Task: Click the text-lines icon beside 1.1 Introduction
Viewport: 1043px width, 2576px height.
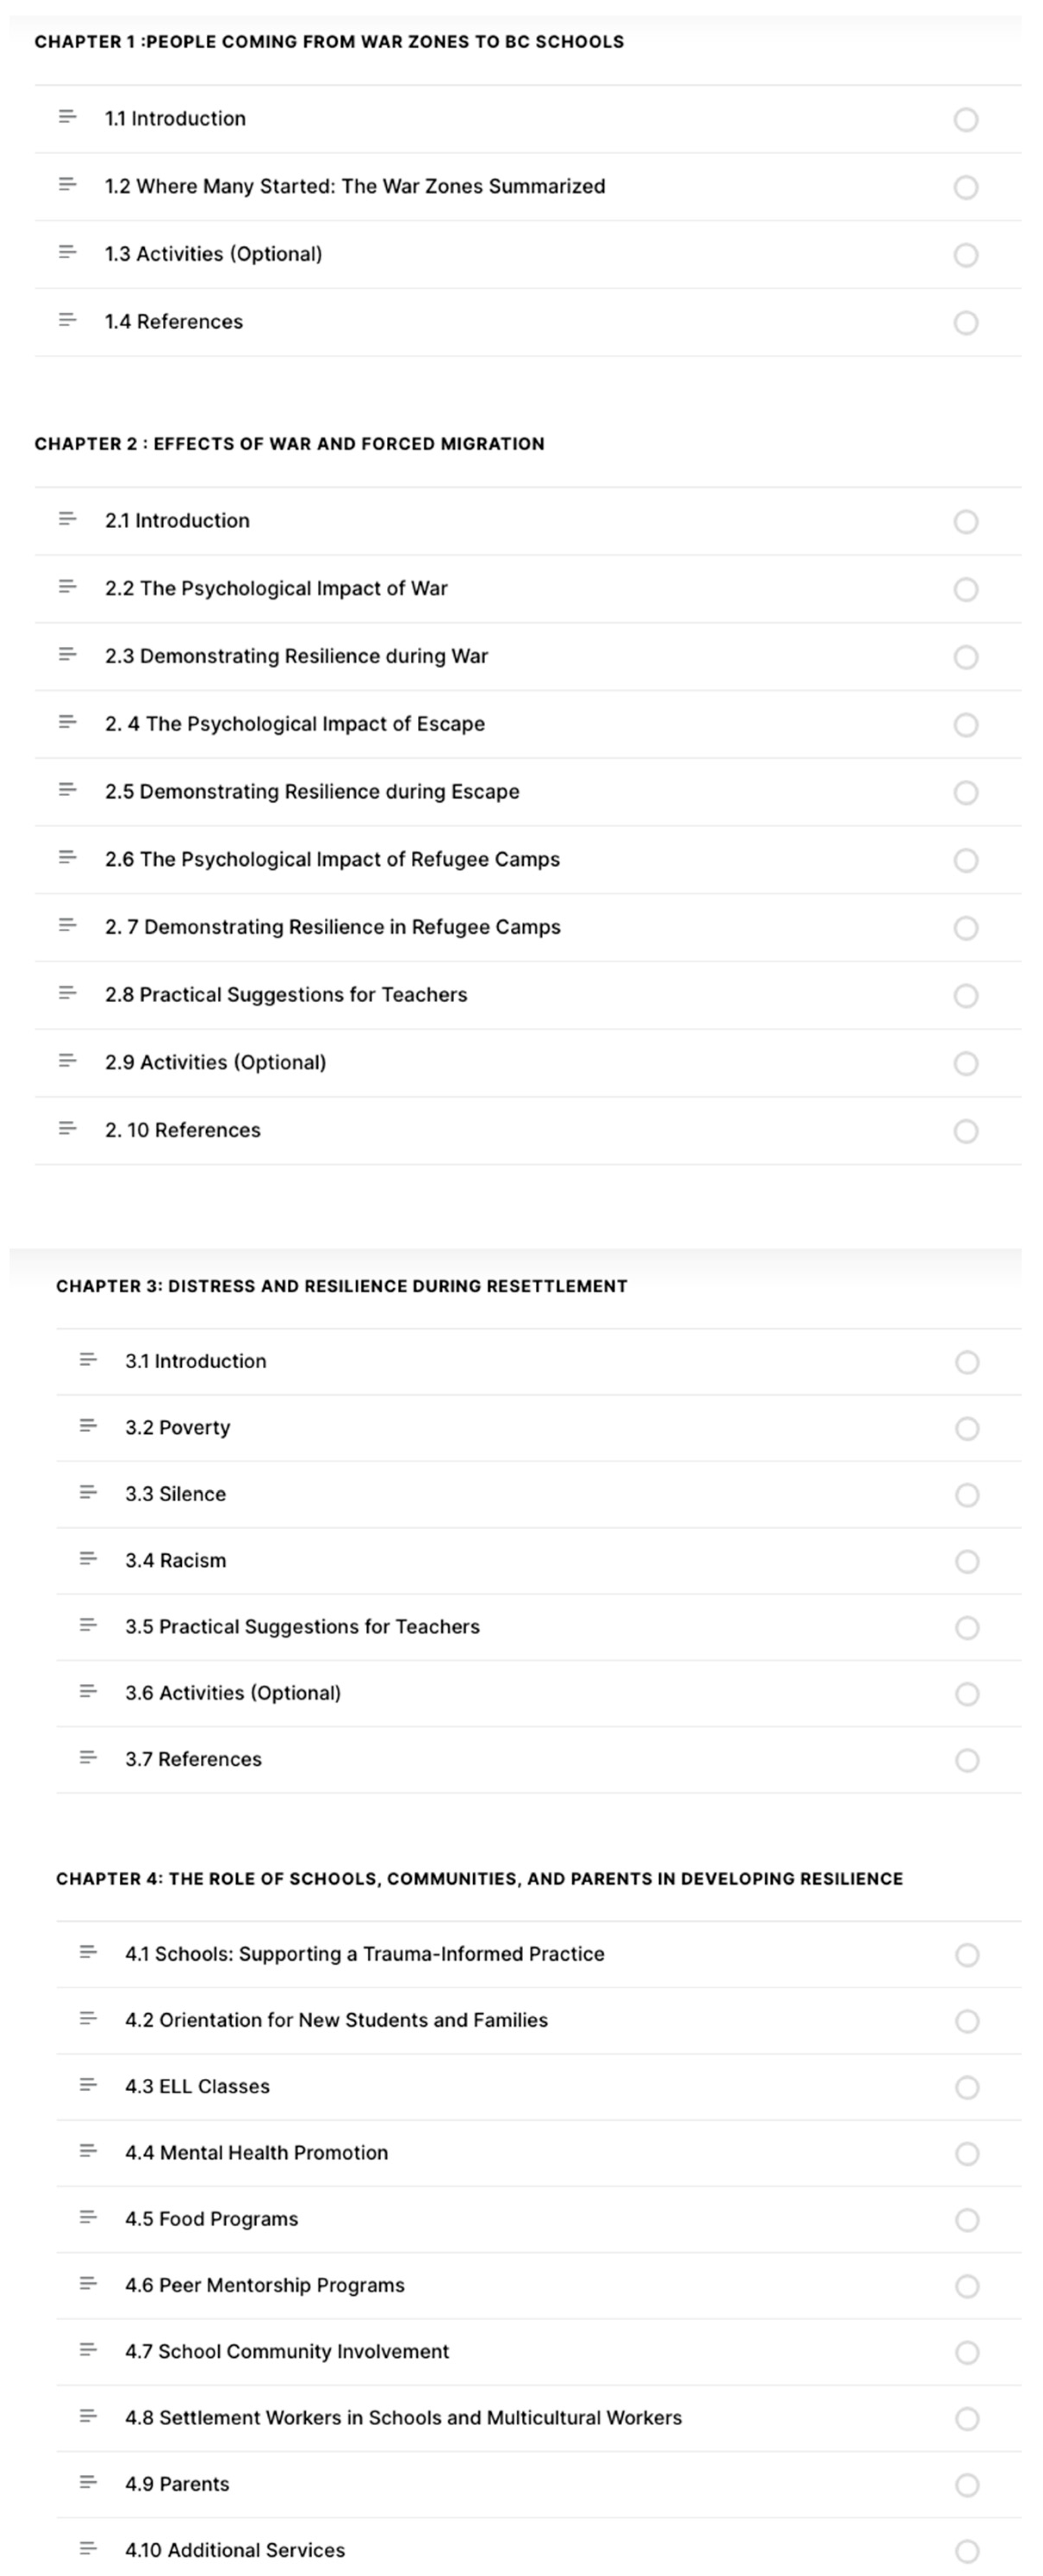Action: coord(67,117)
